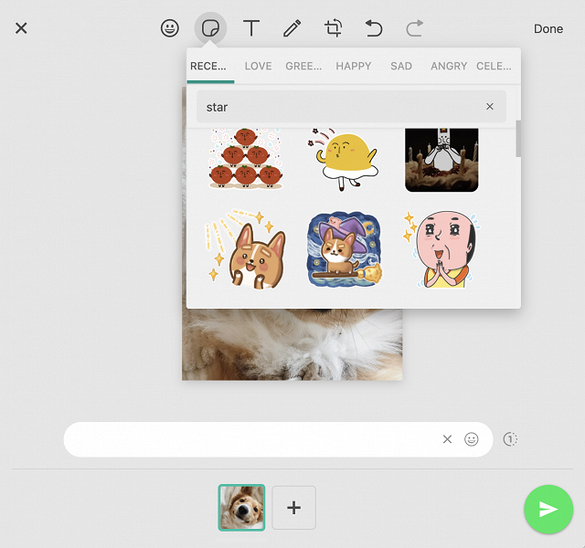Switch to the LOVE sticker tab
The height and width of the screenshot is (548, 585).
(x=258, y=66)
